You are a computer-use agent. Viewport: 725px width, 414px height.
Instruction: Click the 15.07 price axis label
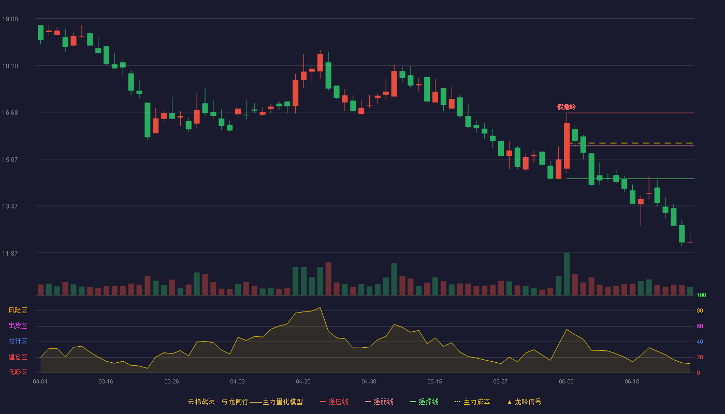click(10, 159)
